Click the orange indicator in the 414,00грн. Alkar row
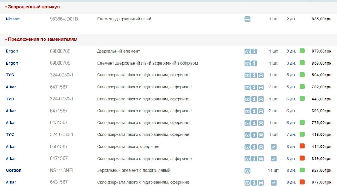The height and width of the screenshot is (187, 337). [x=302, y=146]
